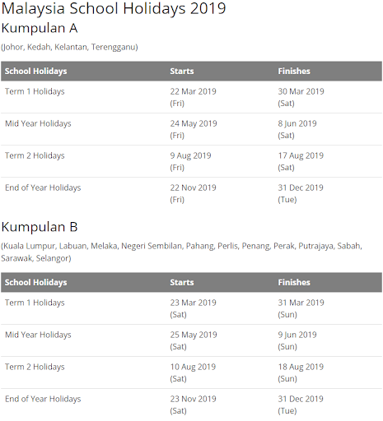Viewport: 383px width, 421px height.
Task: Select Term 2 Holidays starting 10 Aug 2019
Action: pyautogui.click(x=191, y=372)
